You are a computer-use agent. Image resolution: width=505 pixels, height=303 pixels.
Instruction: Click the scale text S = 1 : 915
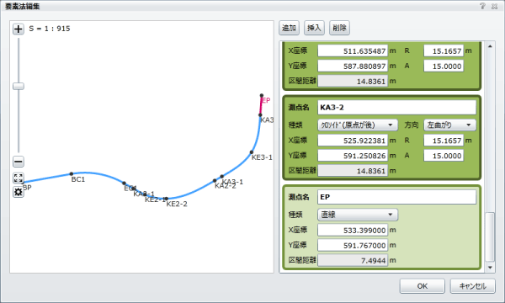[50, 29]
